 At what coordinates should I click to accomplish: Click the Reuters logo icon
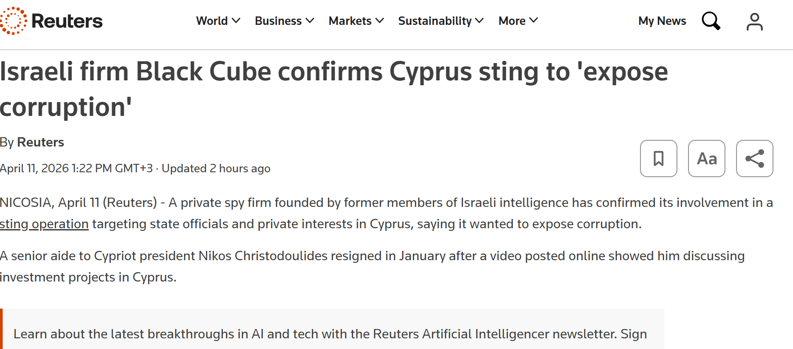tap(13, 21)
